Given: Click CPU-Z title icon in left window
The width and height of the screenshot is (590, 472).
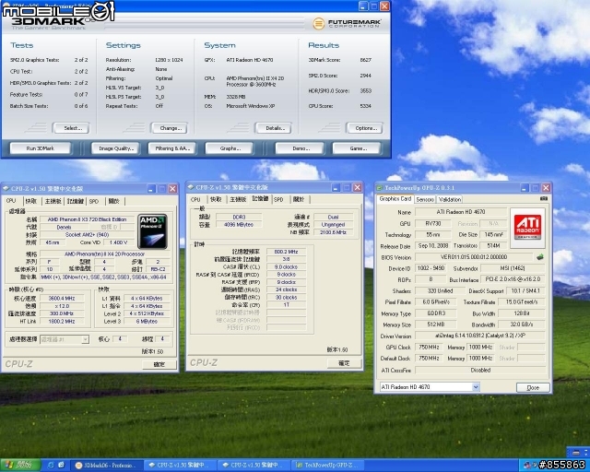Looking at the screenshot, I should pyautogui.click(x=6, y=188).
